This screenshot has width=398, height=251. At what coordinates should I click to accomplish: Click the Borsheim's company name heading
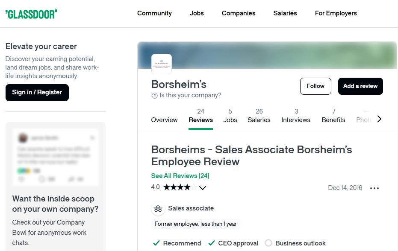coord(179,85)
